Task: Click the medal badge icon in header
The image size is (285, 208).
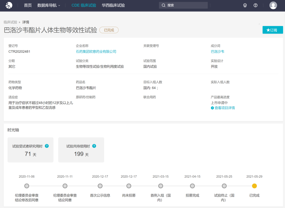Action: (245, 5)
